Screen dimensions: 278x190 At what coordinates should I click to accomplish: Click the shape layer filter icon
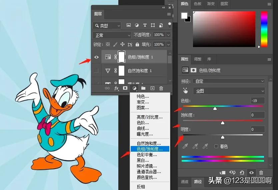coord(153,25)
